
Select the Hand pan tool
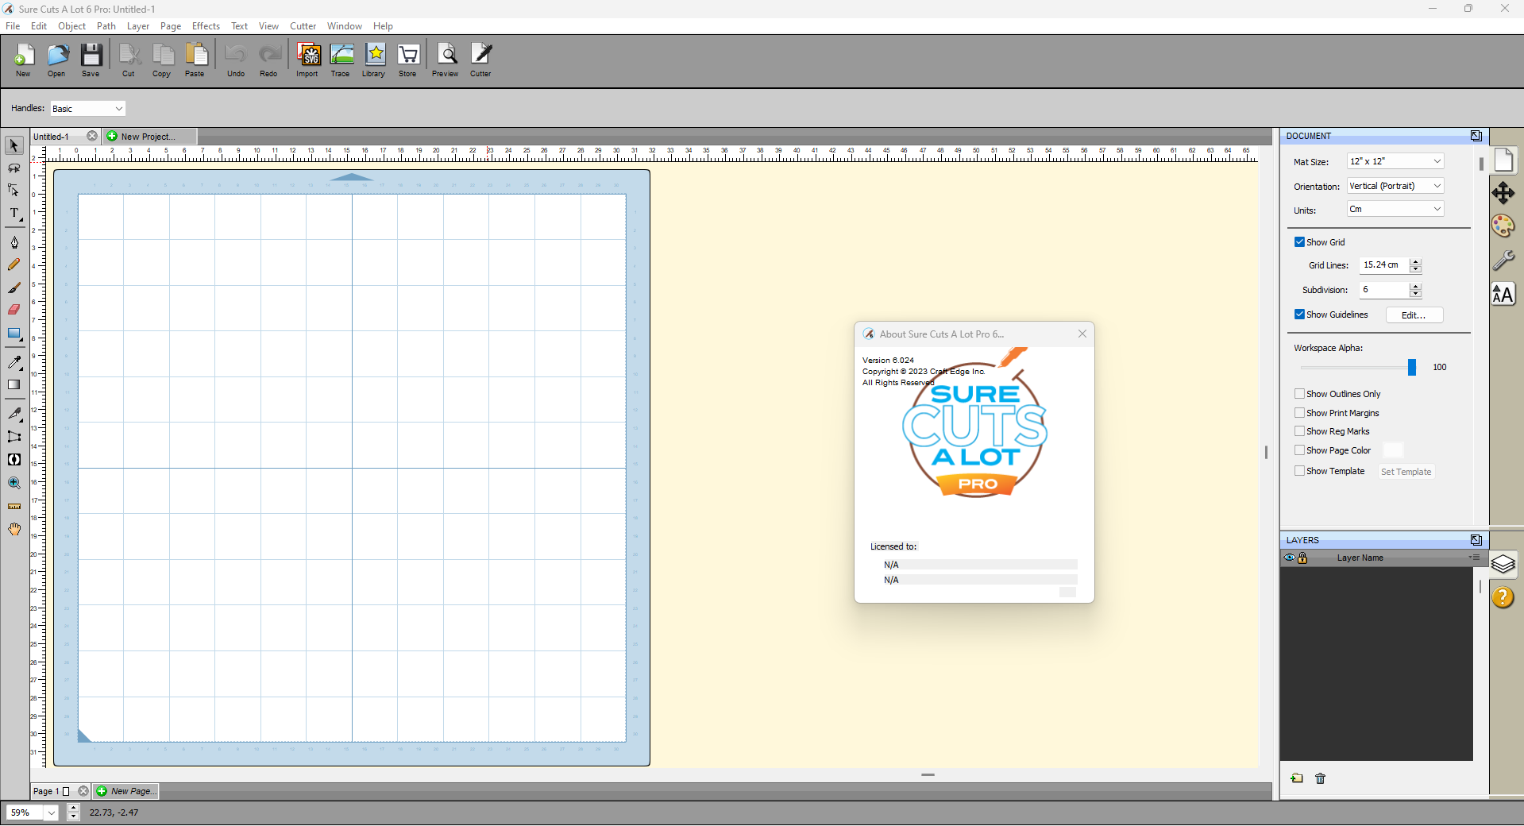click(14, 529)
